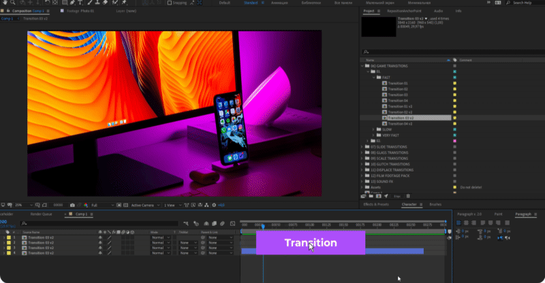The height and width of the screenshot is (283, 545).
Task: Select the Roto Brush tool
Action: click(x=114, y=3)
